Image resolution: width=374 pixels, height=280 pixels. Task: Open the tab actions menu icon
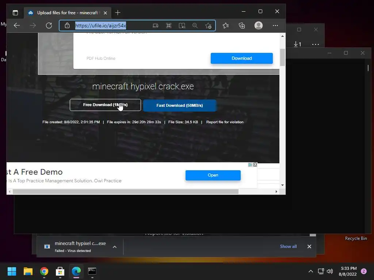click(15, 13)
